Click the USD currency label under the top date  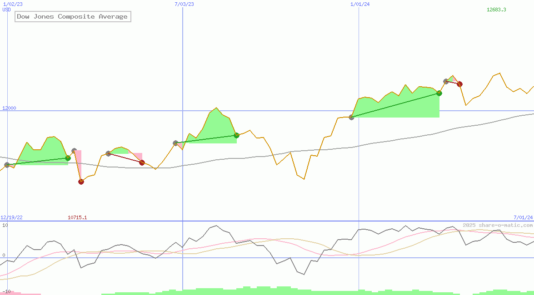[5, 9]
